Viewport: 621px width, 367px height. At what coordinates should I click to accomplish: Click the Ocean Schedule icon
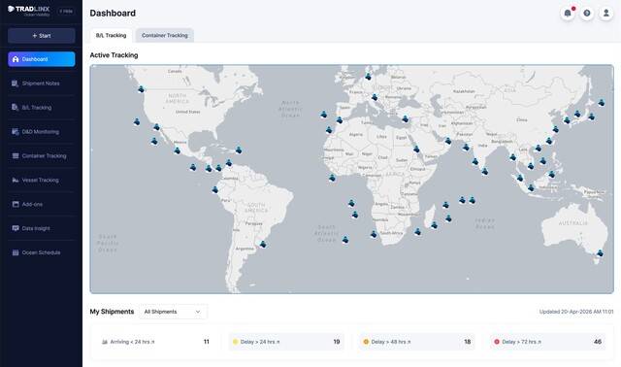tap(16, 252)
